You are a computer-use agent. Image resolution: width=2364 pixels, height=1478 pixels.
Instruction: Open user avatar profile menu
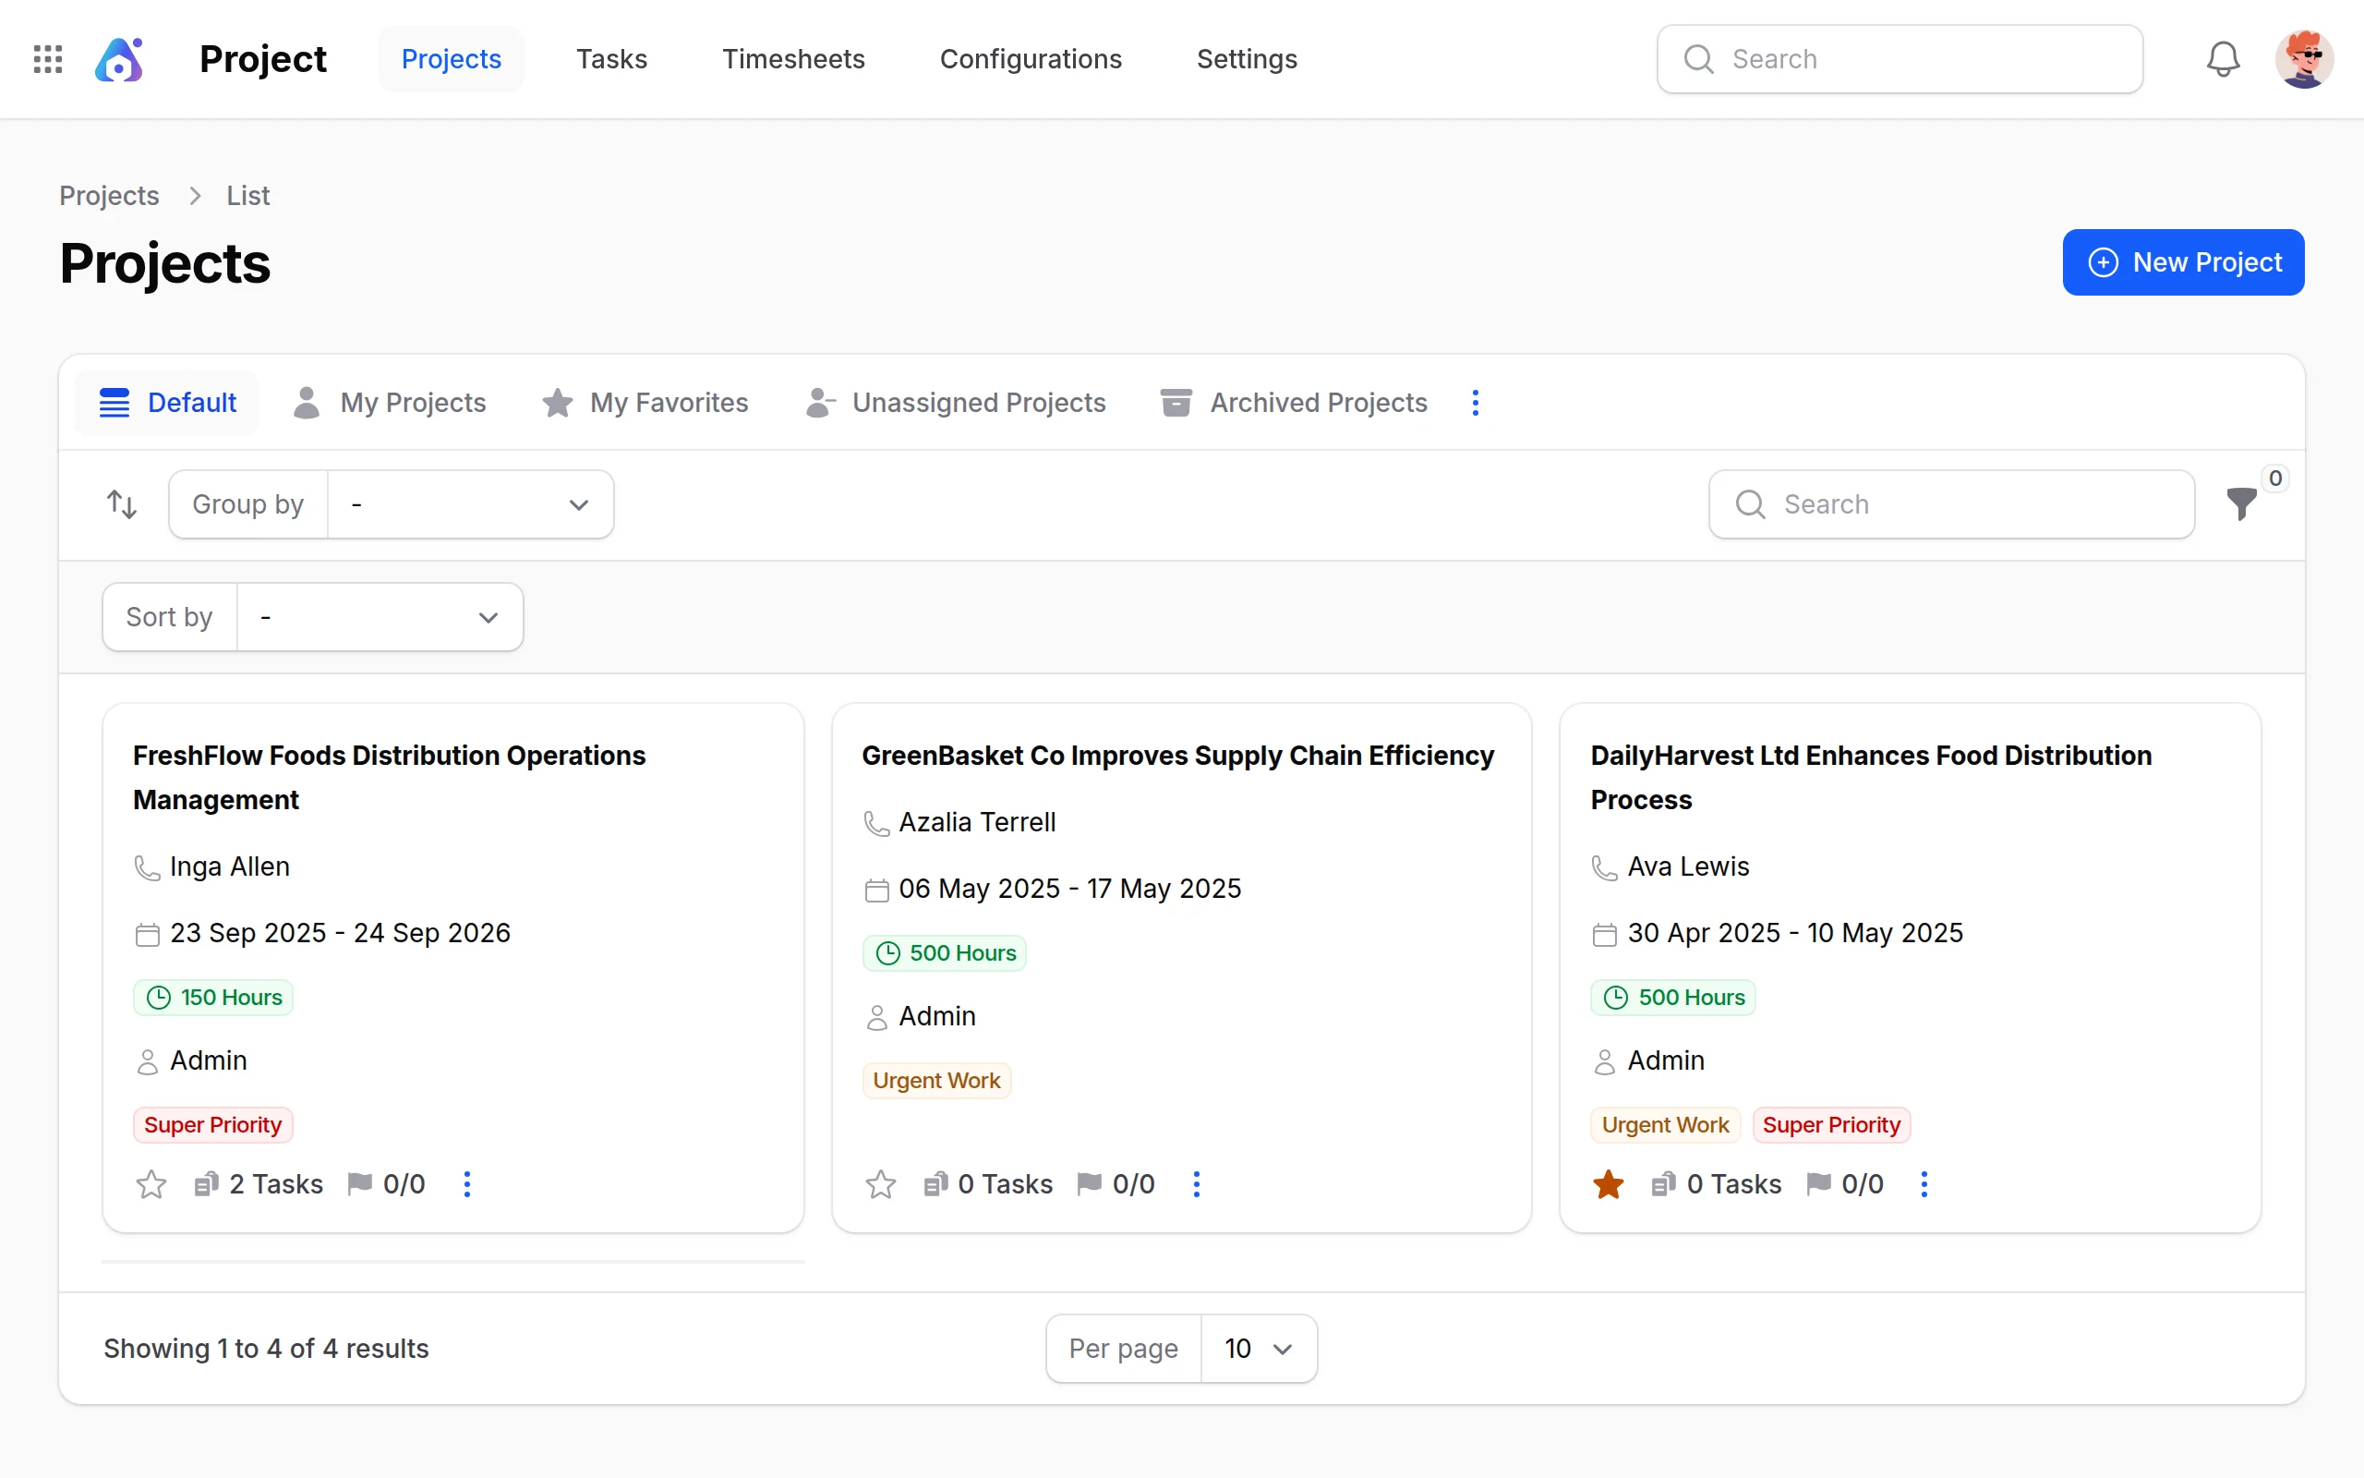(x=2303, y=58)
